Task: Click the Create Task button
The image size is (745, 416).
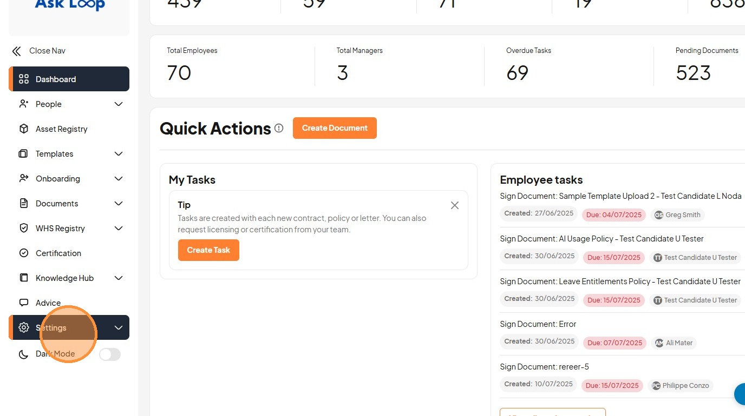Action: point(208,250)
